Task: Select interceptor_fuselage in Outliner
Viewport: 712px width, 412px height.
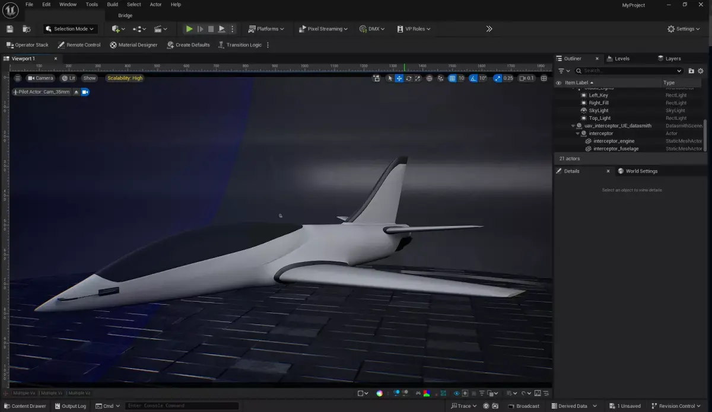Action: click(x=616, y=149)
